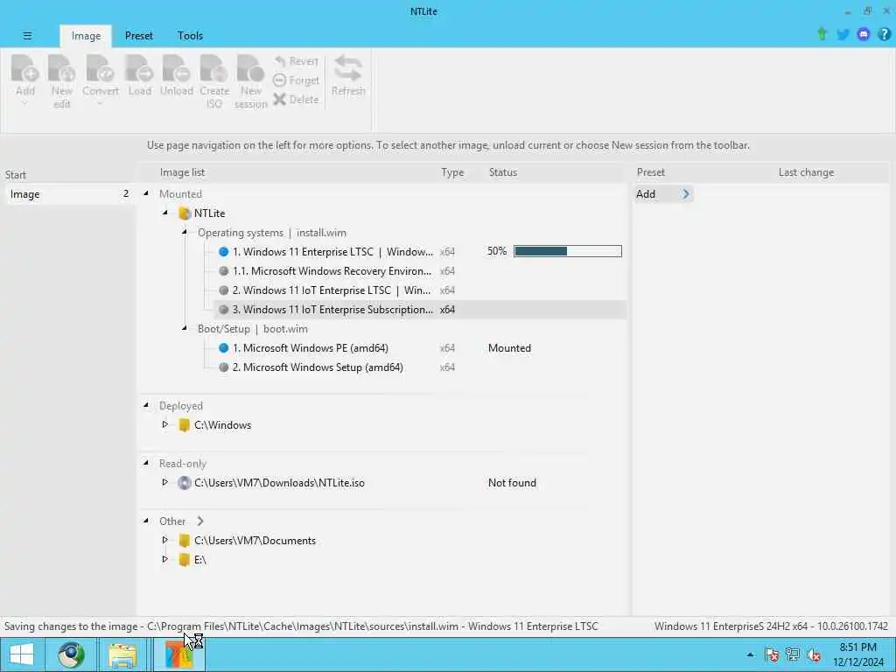Expand the NTLite.iso node
The width and height of the screenshot is (896, 672).
pos(165,482)
